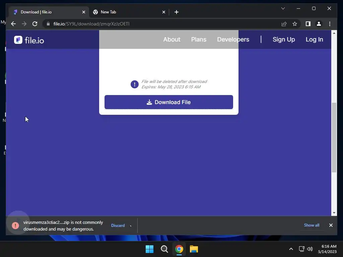Open Windows taskbar search
The image size is (343, 257).
164,249
